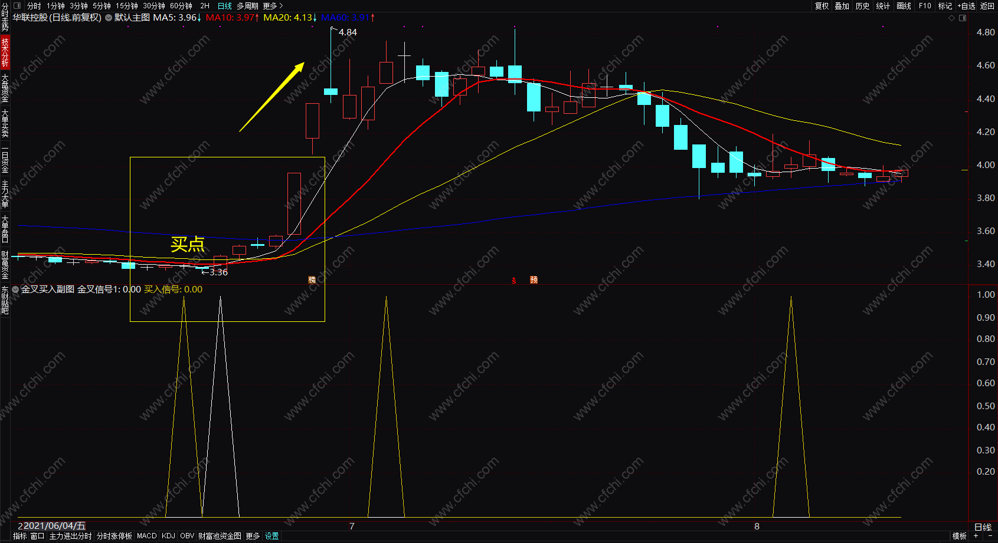This screenshot has width=998, height=543.
Task: Open the 金叉买入副图 indicator dropdown arrow
Action: point(15,289)
